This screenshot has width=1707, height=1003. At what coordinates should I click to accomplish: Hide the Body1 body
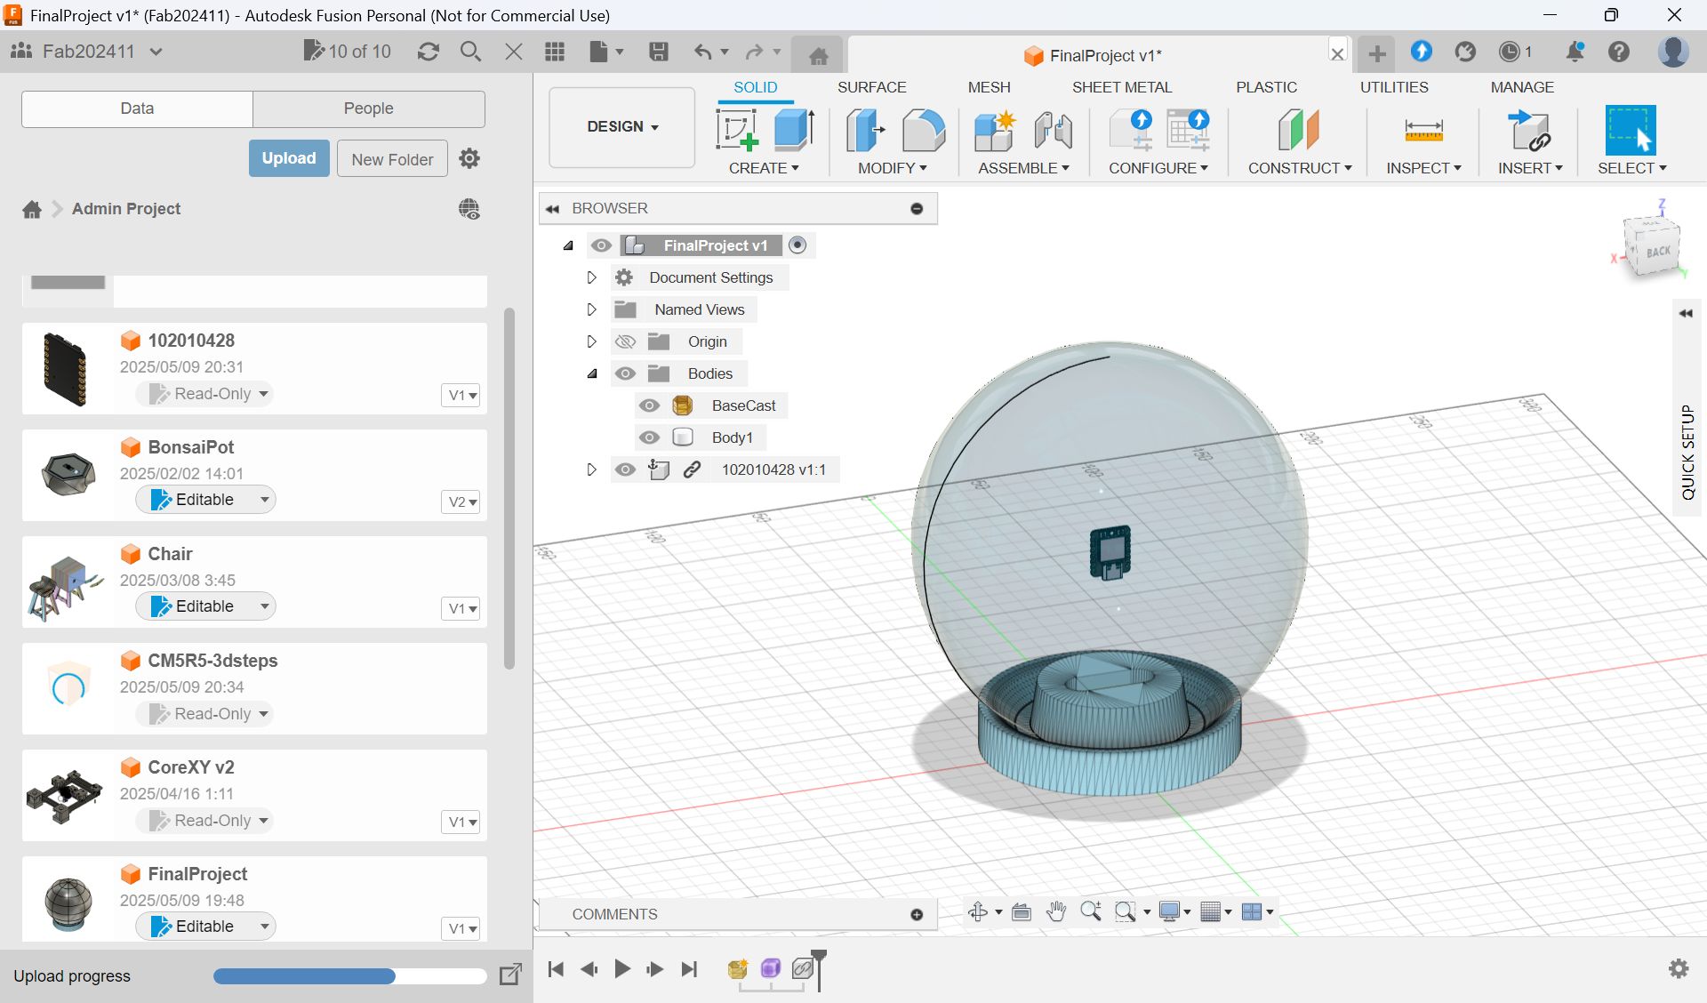649,437
